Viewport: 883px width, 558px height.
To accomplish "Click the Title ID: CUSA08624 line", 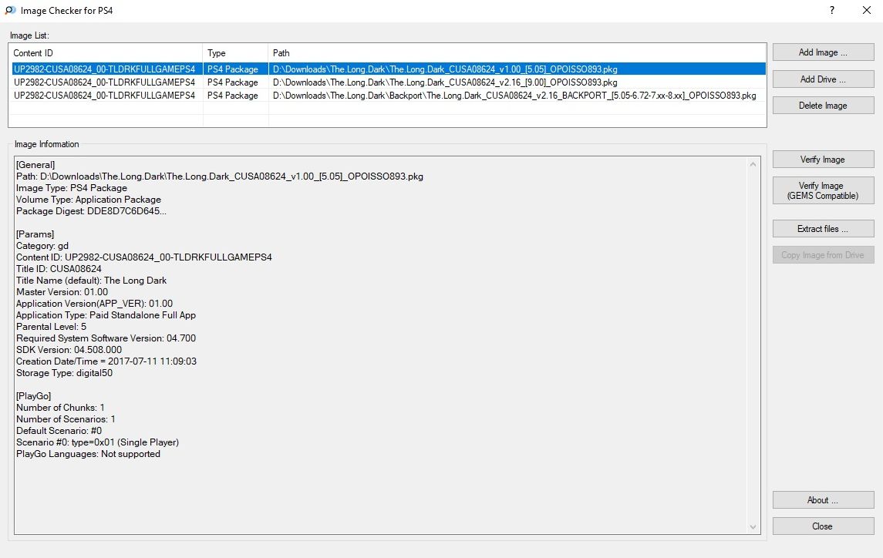I will pyautogui.click(x=59, y=268).
